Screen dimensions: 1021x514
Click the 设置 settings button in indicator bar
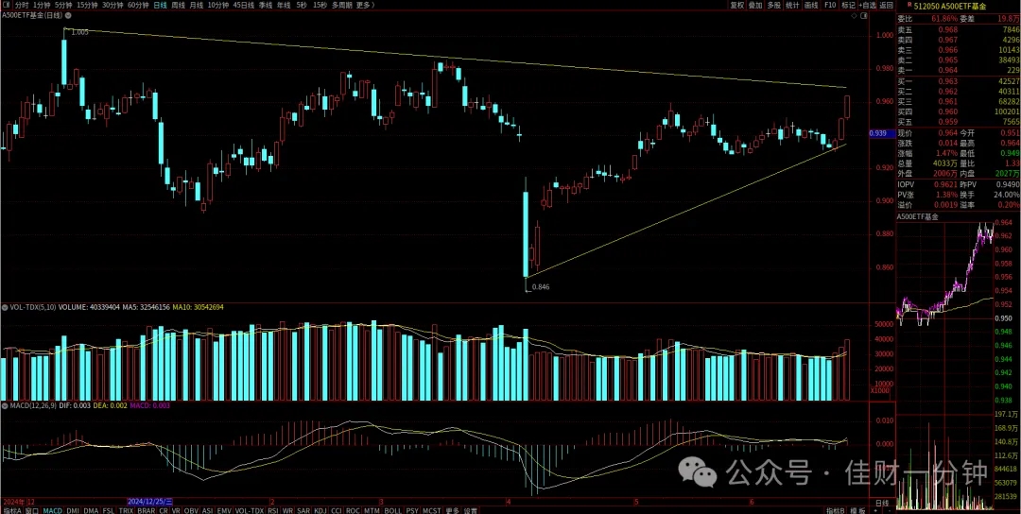[471, 511]
